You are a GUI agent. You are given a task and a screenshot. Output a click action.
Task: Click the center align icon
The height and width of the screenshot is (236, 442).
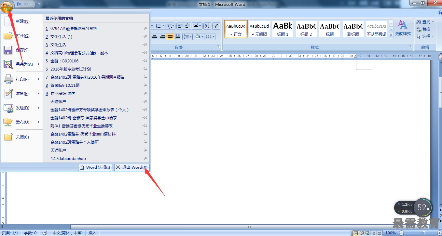(x=155, y=36)
